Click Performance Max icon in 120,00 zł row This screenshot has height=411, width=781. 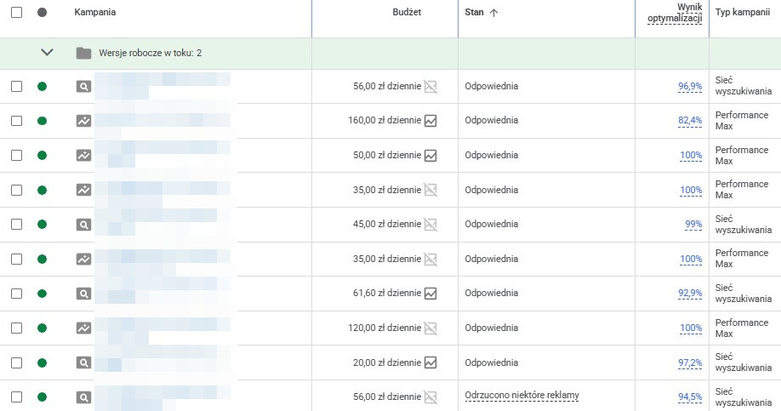(83, 328)
